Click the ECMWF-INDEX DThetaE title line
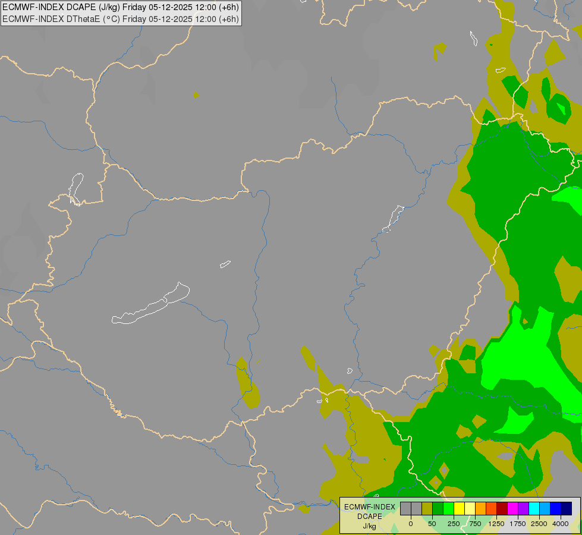This screenshot has height=535, width=582. (x=121, y=19)
